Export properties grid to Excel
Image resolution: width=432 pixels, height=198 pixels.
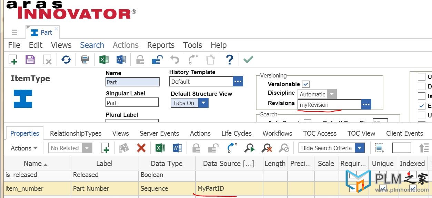coord(160,148)
